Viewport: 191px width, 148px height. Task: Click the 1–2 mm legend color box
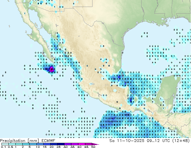coord(19,144)
